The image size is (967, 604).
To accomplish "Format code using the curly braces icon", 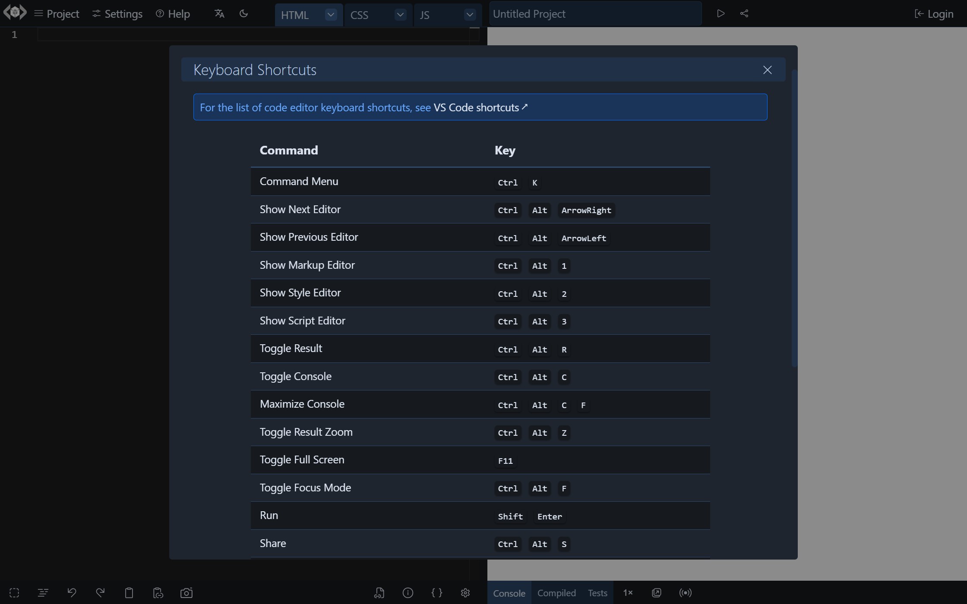I will [x=437, y=593].
